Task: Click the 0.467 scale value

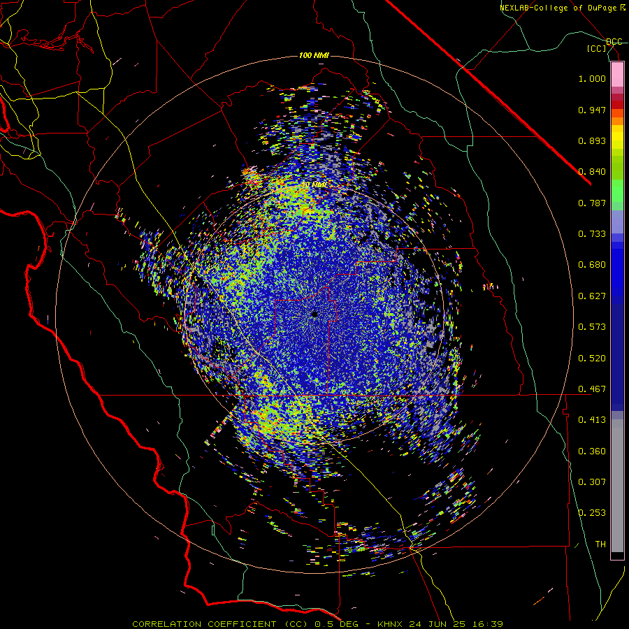Action: (x=592, y=389)
